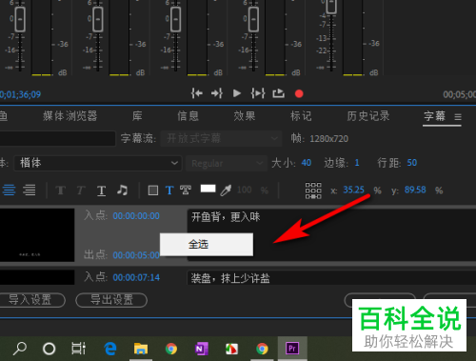Select the outlined T edge color option

point(186,190)
